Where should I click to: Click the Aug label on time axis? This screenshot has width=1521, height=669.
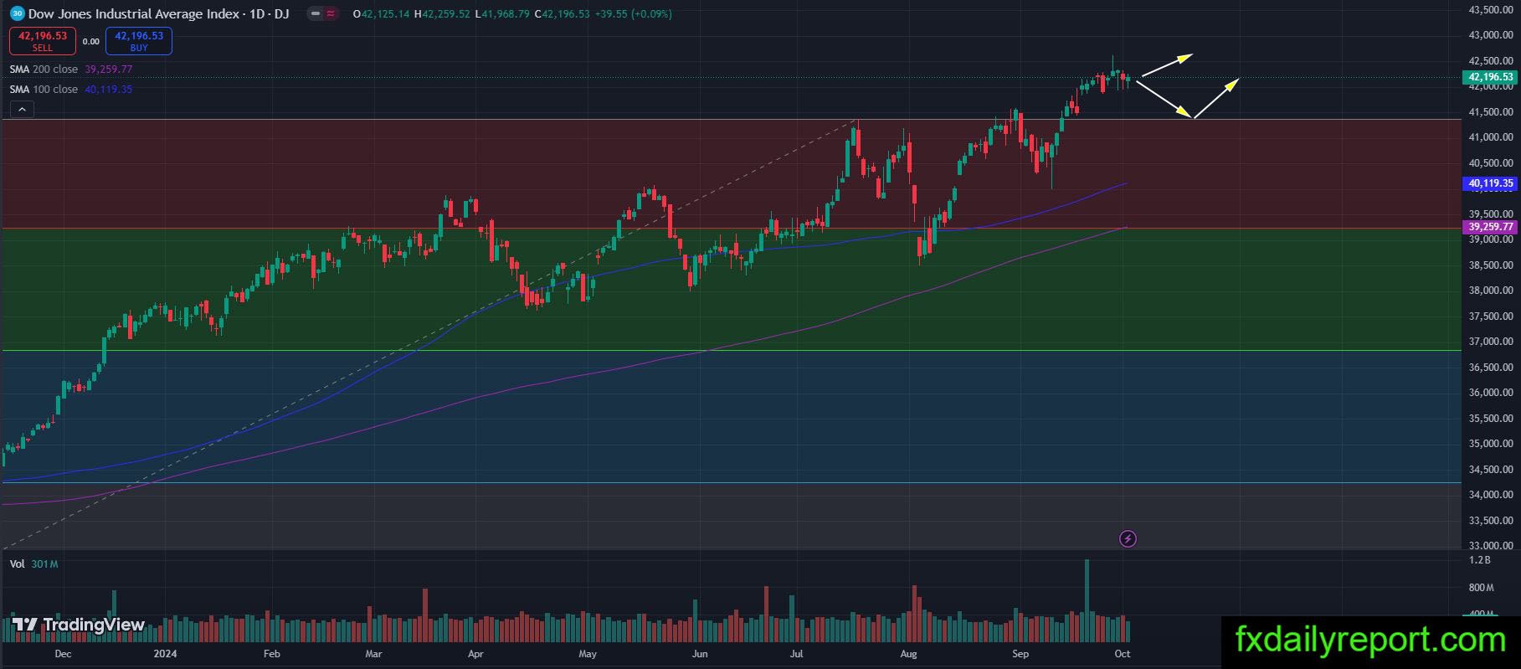pyautogui.click(x=908, y=654)
